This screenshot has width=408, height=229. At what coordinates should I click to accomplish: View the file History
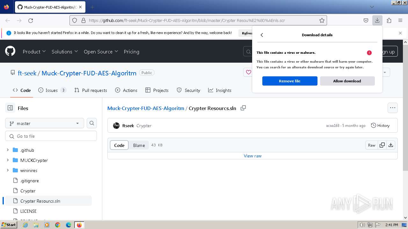point(380,126)
